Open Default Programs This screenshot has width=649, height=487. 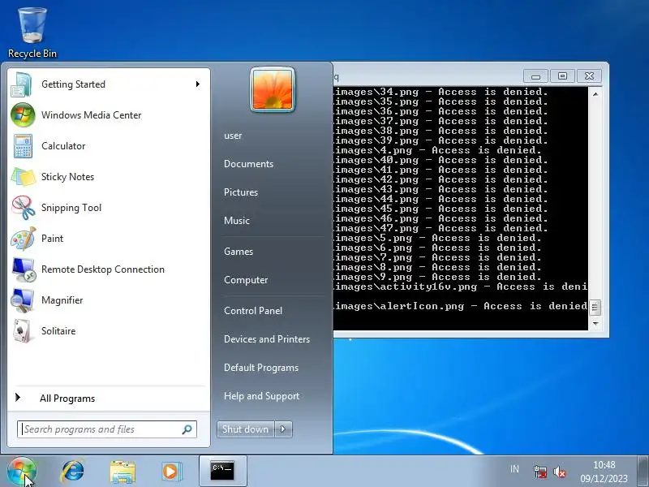261,368
